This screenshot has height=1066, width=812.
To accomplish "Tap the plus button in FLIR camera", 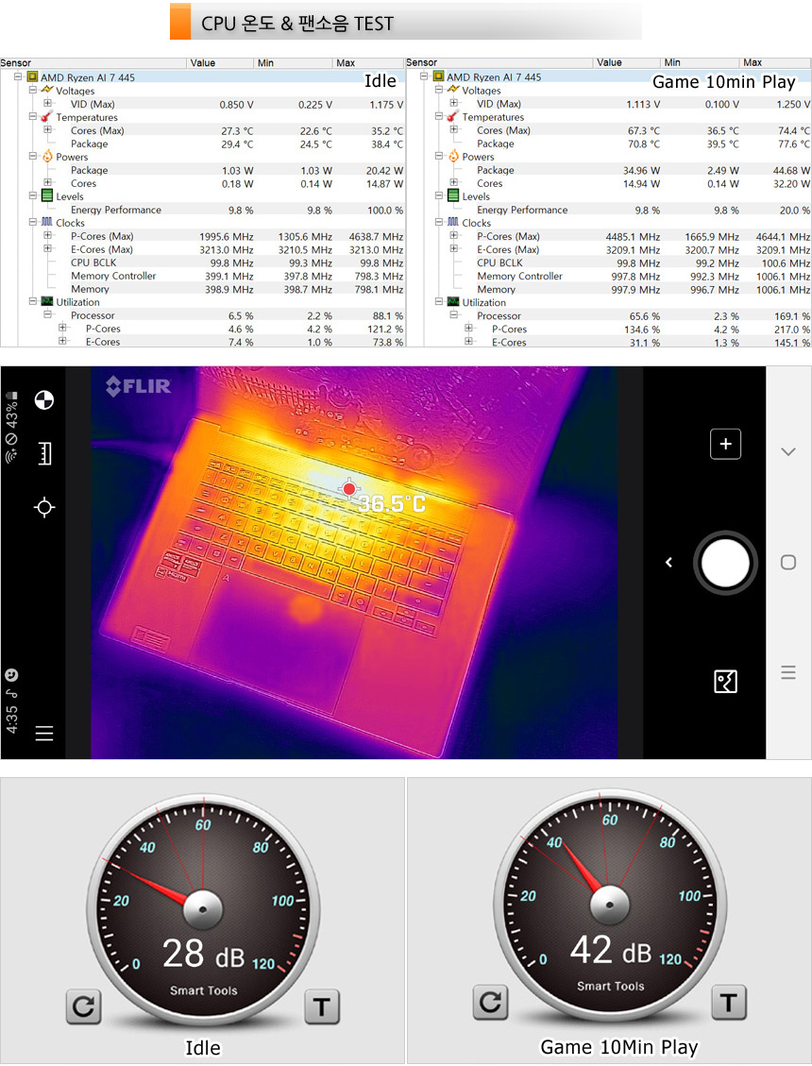I will (725, 444).
